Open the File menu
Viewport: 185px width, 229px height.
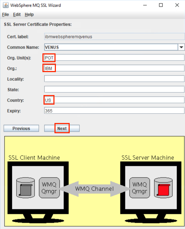(6, 14)
